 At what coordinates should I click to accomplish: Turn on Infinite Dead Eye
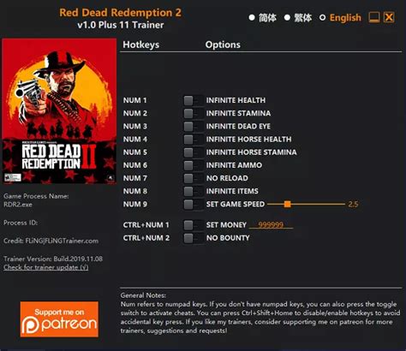tap(193, 127)
